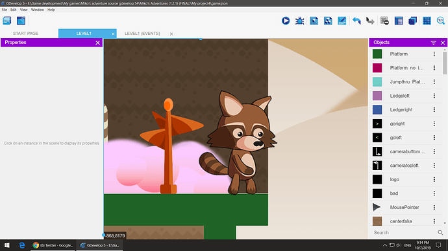This screenshot has height=251, width=448.
Task: Open the start page toolbar icon
Action: [21, 21]
